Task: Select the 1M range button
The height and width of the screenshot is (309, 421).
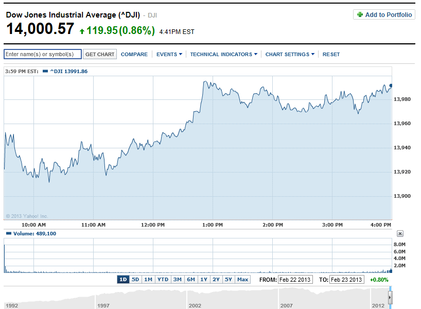Action: [148, 280]
